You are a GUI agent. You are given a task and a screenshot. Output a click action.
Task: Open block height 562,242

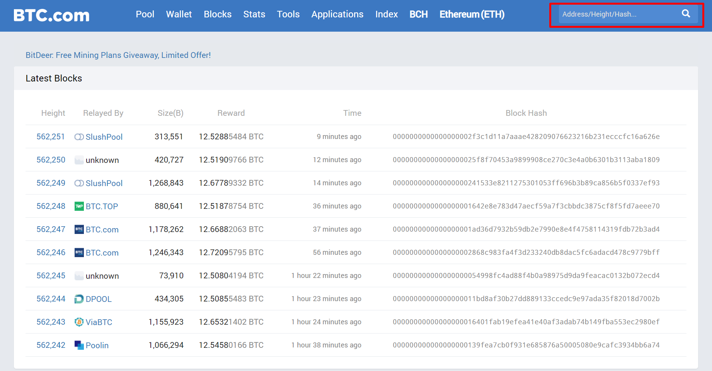pos(51,345)
